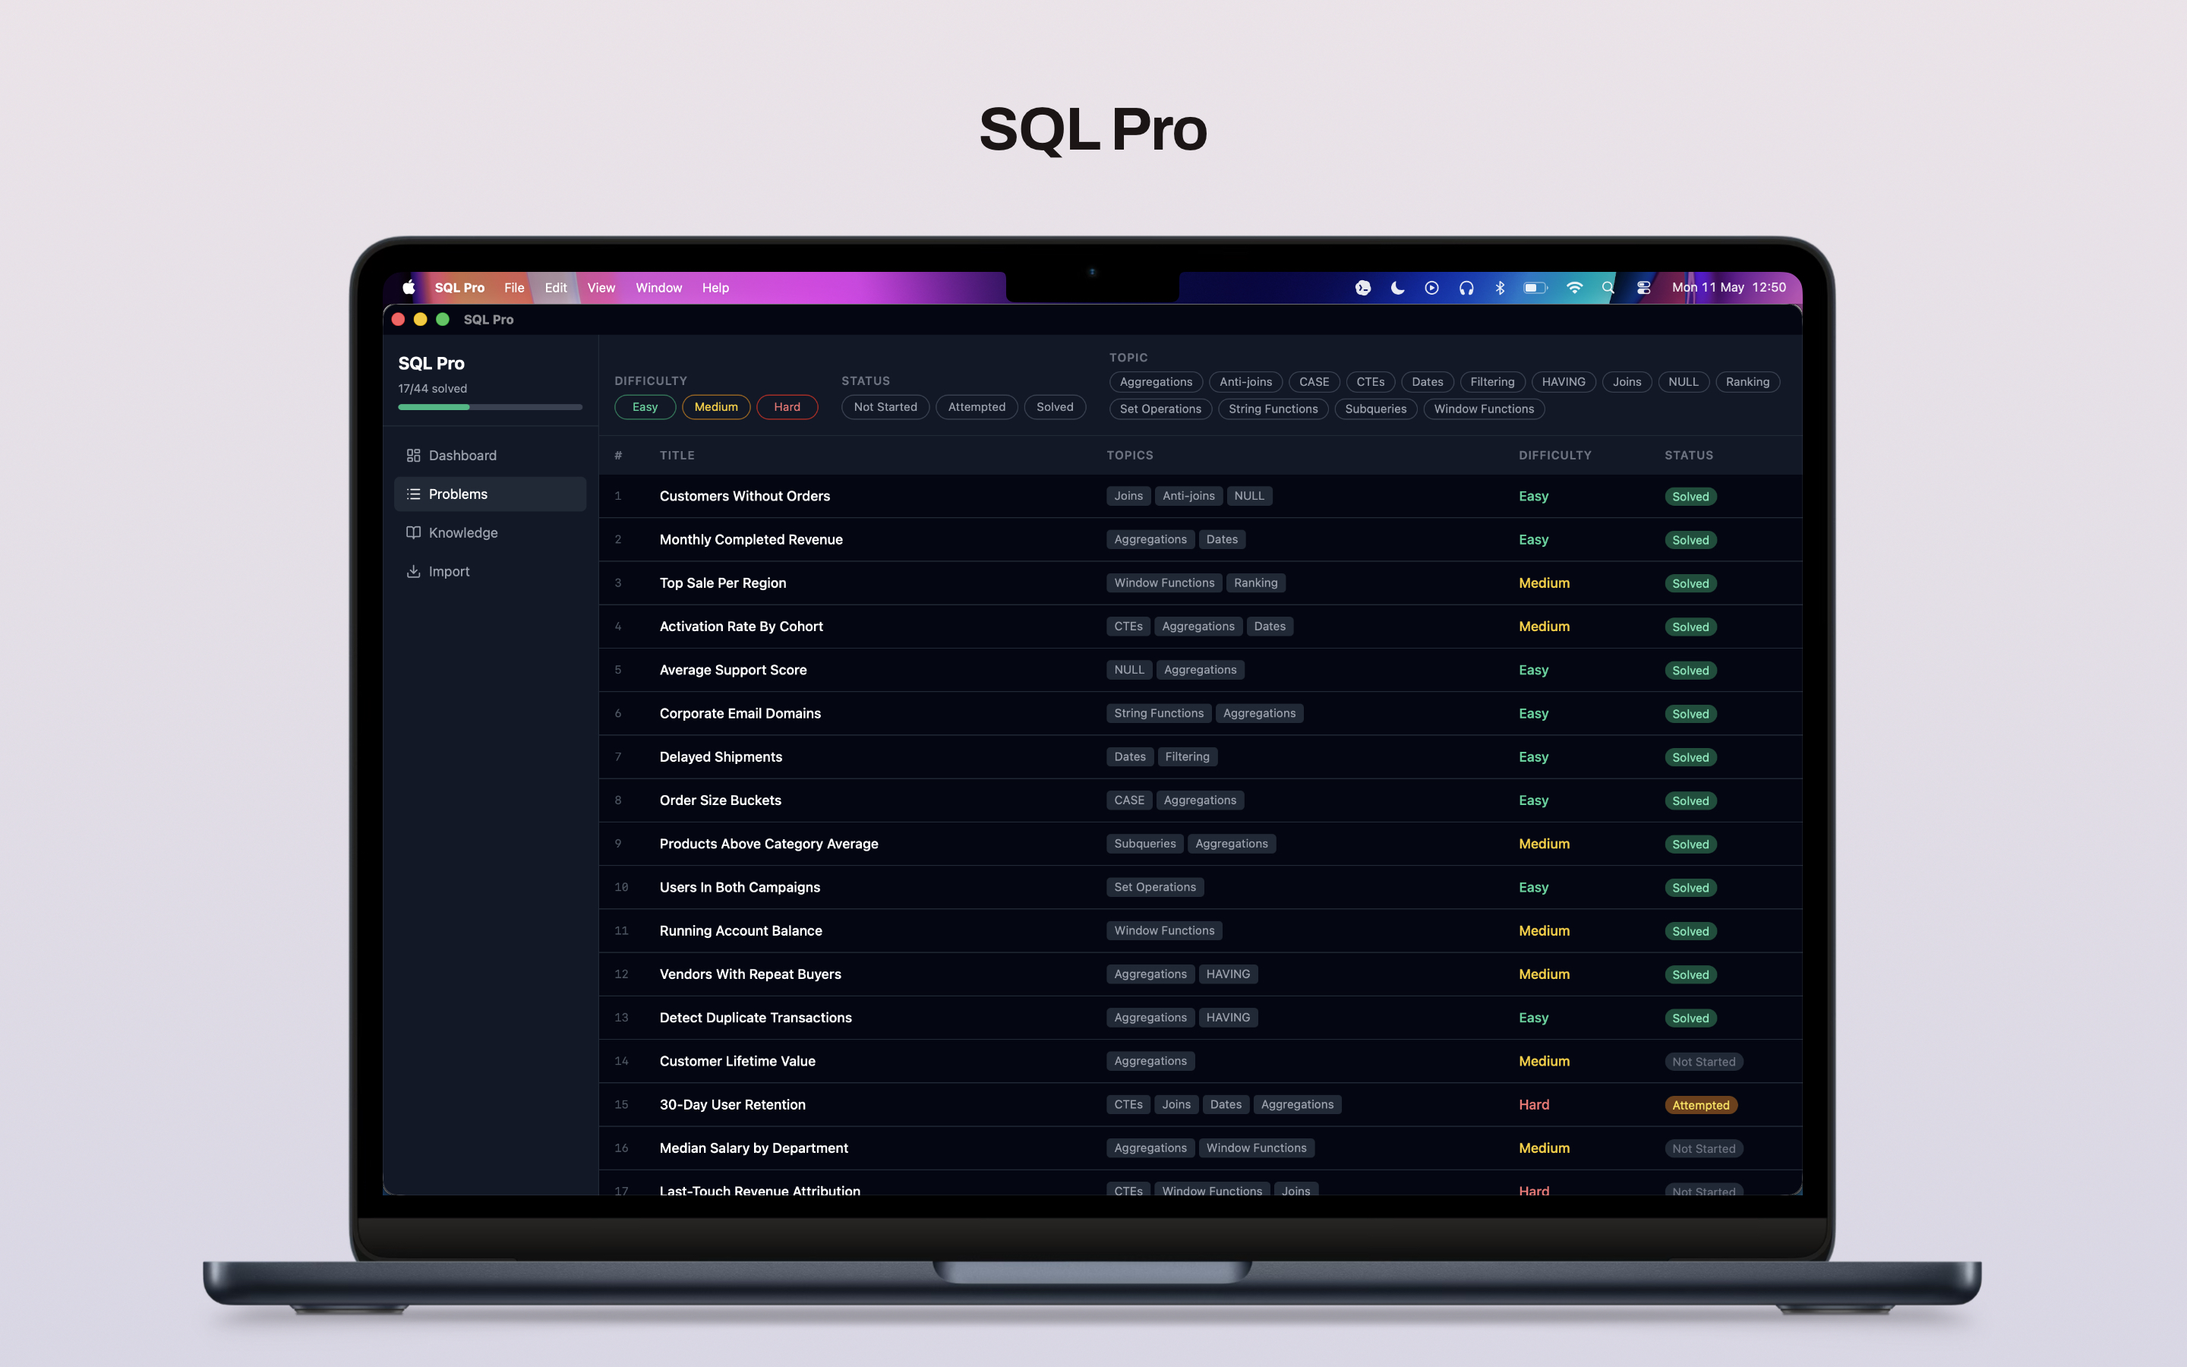Open Import section in sidebar

point(490,571)
